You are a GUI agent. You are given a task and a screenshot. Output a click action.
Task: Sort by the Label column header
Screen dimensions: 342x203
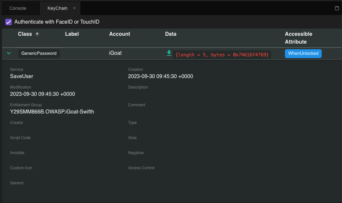coord(72,34)
